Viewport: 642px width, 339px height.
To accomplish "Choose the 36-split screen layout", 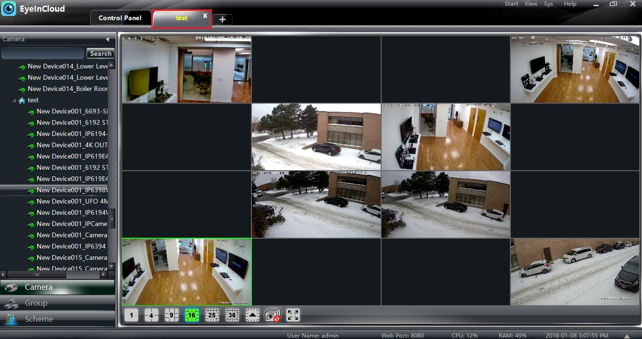I will (x=232, y=316).
